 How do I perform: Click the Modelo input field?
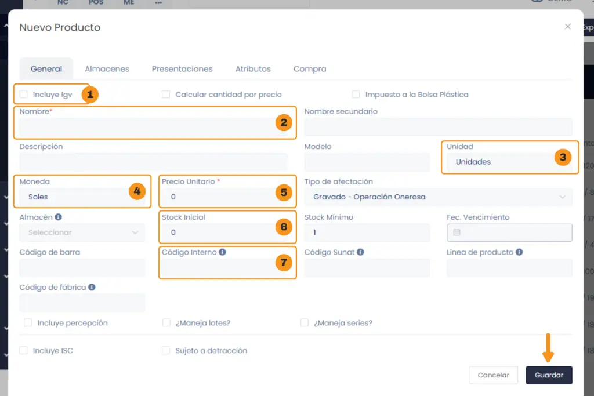pos(367,162)
